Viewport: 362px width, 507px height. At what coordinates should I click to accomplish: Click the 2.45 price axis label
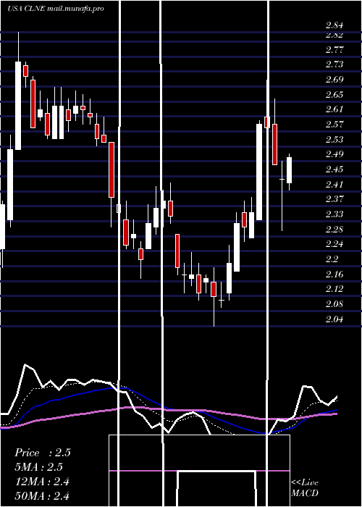(x=334, y=169)
